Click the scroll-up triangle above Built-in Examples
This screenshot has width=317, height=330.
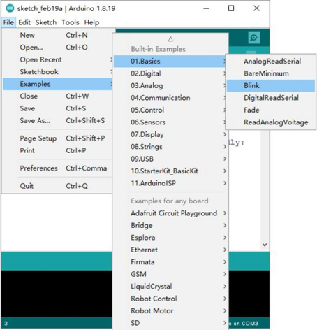click(170, 39)
